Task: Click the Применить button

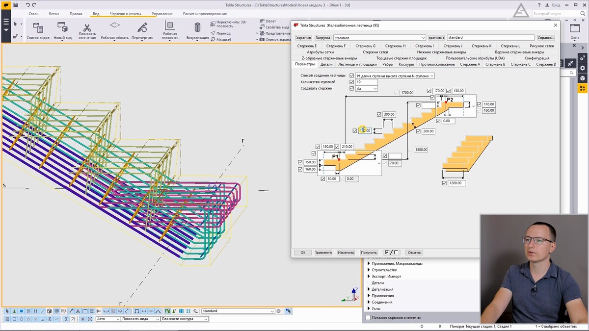Action: pos(324,253)
